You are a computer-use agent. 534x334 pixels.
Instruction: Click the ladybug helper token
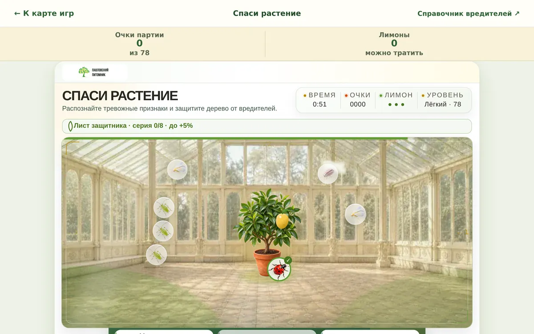coord(279,269)
